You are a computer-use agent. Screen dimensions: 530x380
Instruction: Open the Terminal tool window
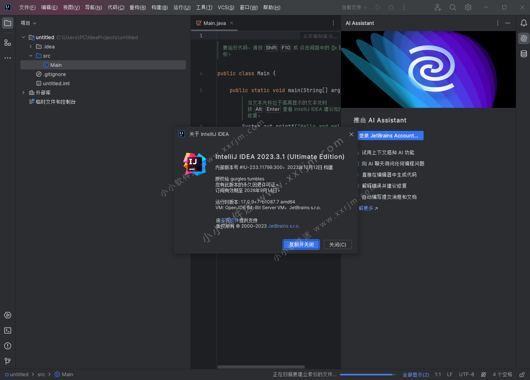tap(8, 330)
